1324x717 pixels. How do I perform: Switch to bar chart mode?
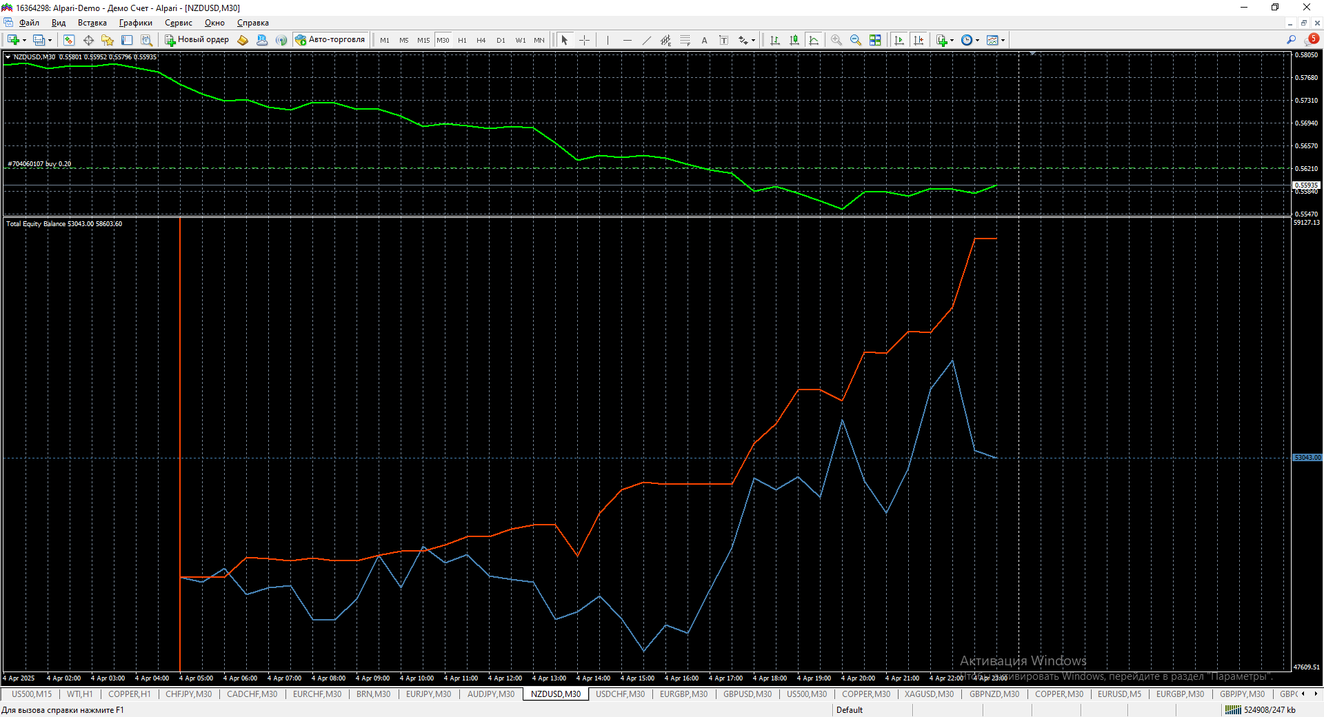coord(775,40)
